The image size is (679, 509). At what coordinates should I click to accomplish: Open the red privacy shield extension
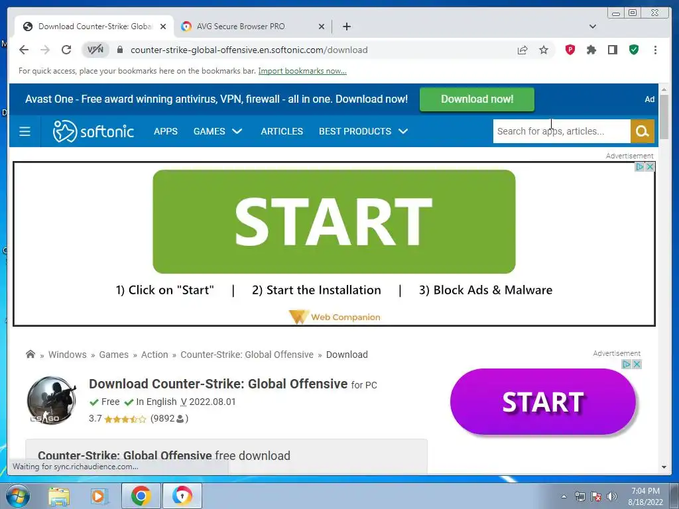(x=570, y=50)
